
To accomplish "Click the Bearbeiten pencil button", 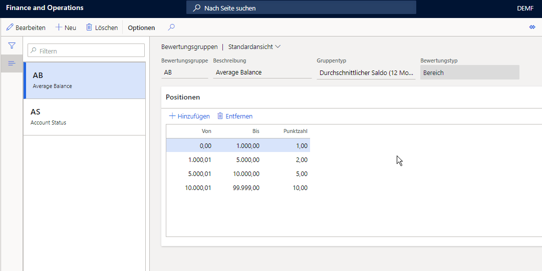I will 26,27.
